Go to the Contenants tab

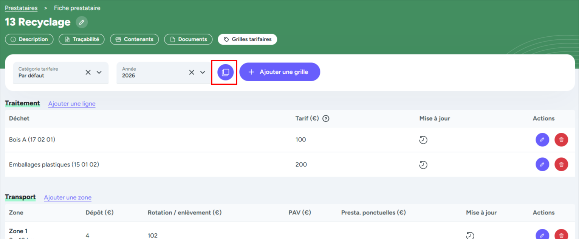tap(134, 39)
